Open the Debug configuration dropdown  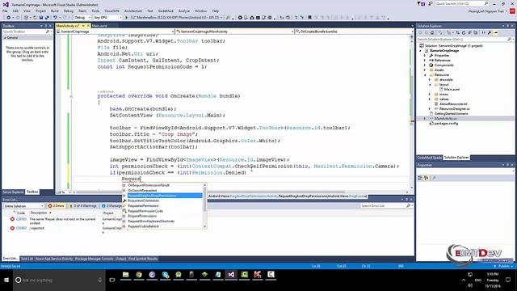pos(82,18)
